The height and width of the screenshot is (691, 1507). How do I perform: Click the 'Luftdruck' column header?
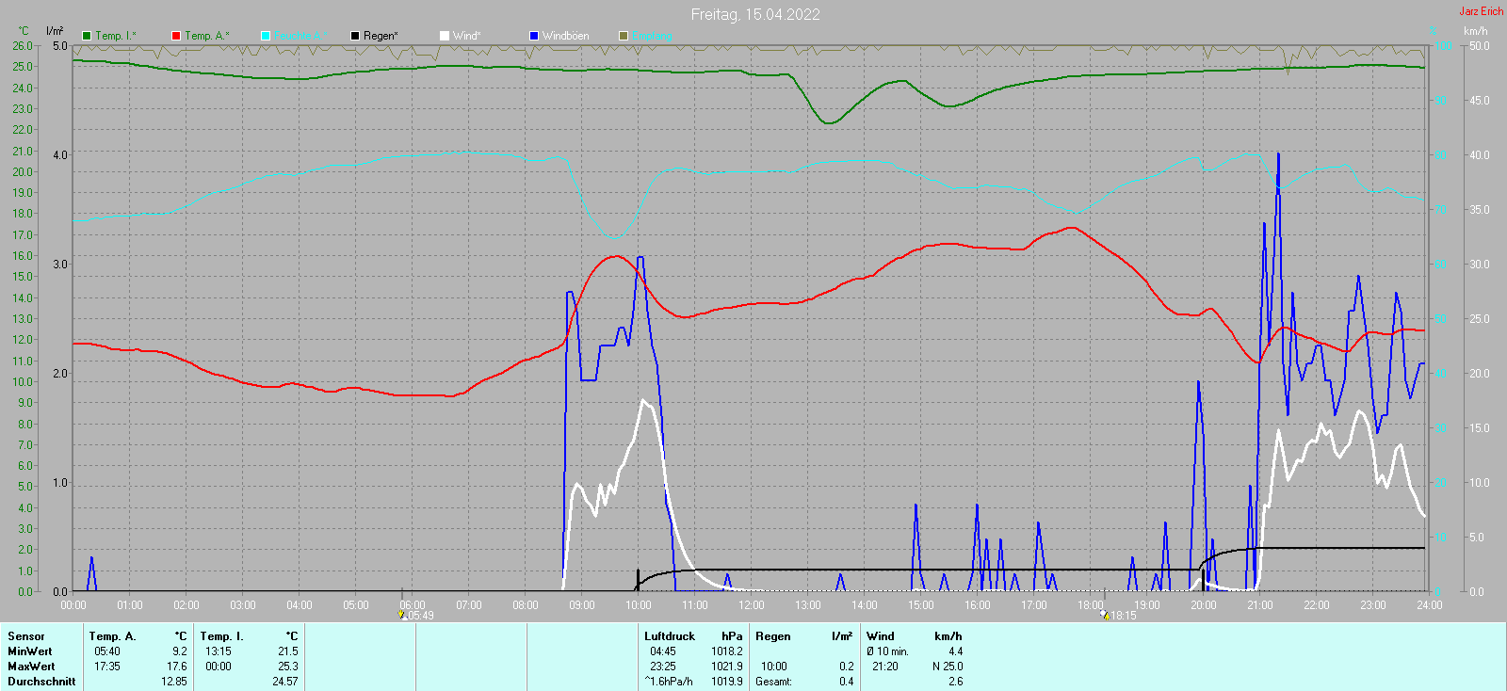(670, 636)
